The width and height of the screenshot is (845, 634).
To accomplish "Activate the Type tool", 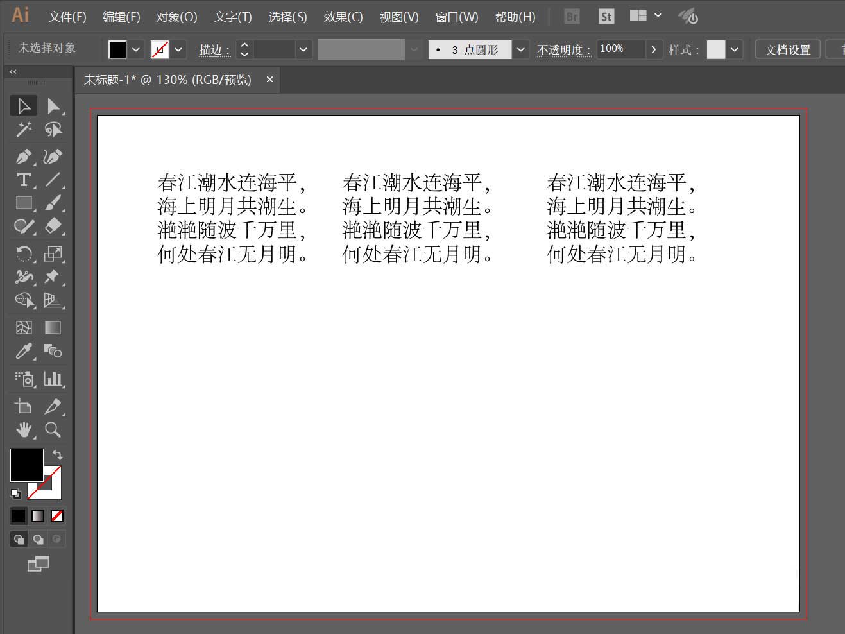I will point(24,180).
